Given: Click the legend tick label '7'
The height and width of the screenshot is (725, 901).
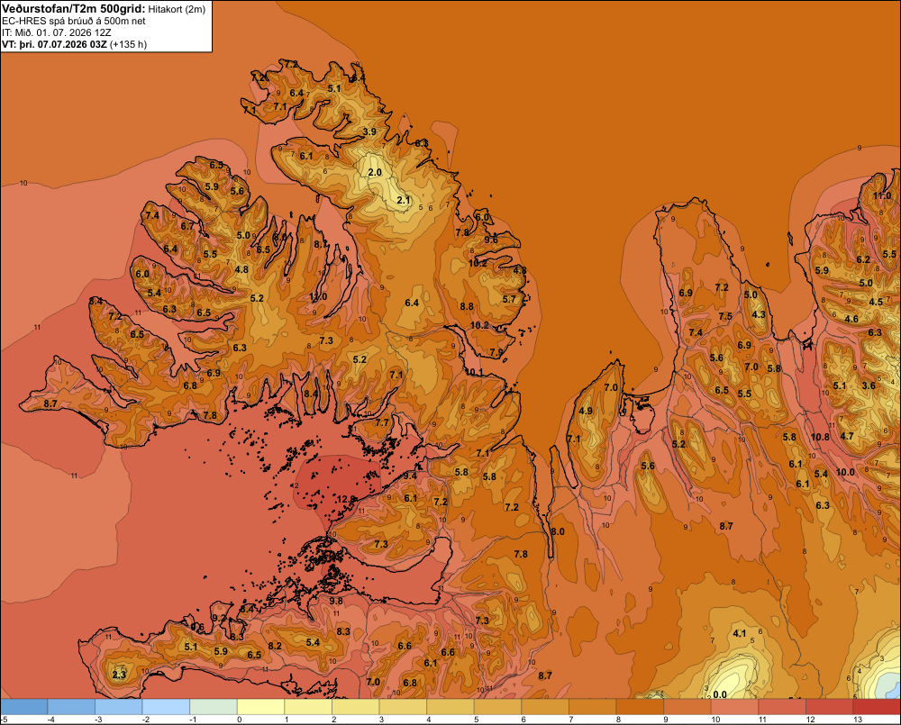Looking at the screenshot, I should [x=572, y=720].
